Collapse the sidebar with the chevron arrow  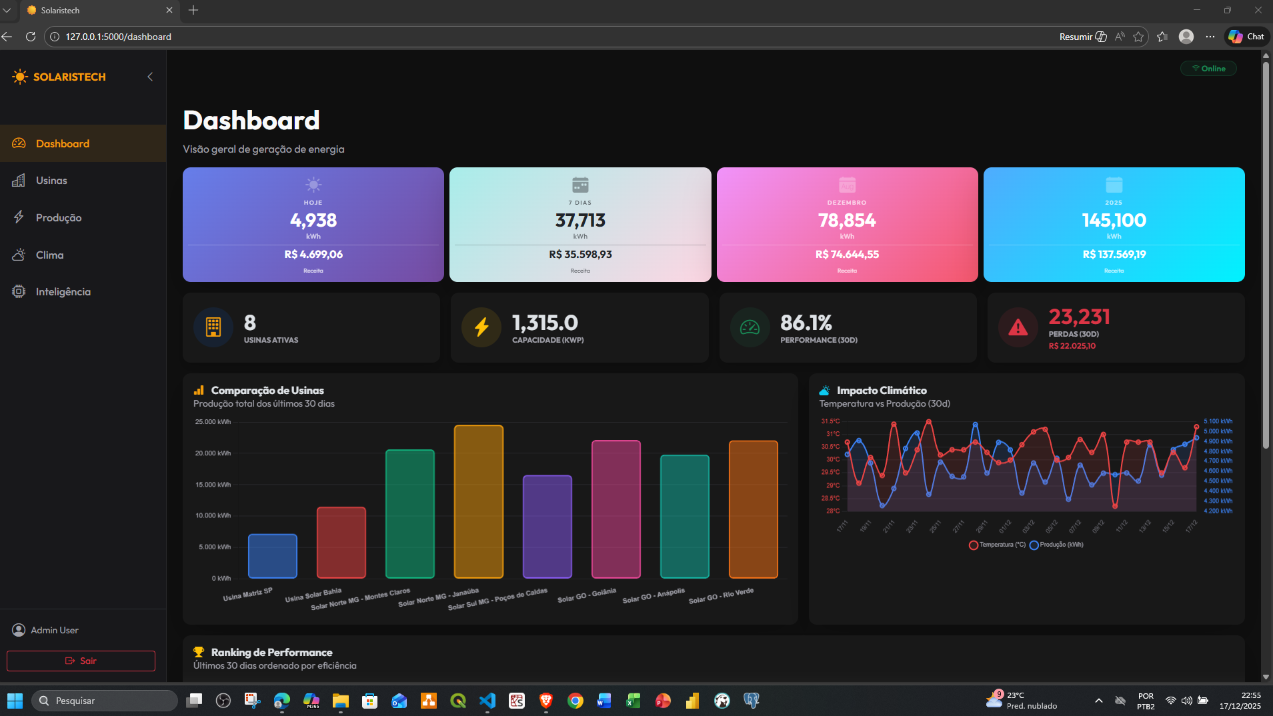click(x=150, y=77)
